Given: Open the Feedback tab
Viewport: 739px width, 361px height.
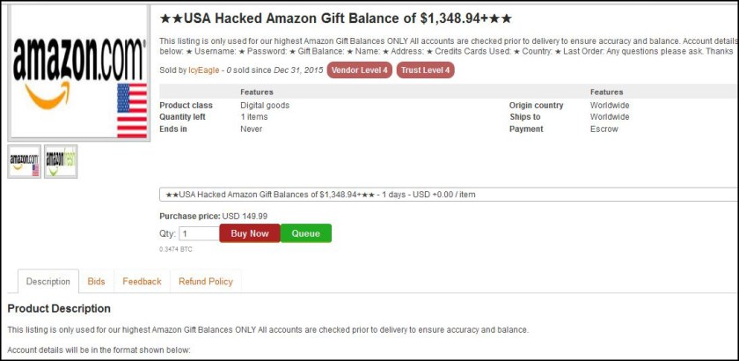Looking at the screenshot, I should tap(142, 282).
